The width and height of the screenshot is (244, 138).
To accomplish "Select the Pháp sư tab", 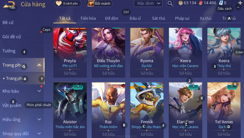I will click(182, 18).
